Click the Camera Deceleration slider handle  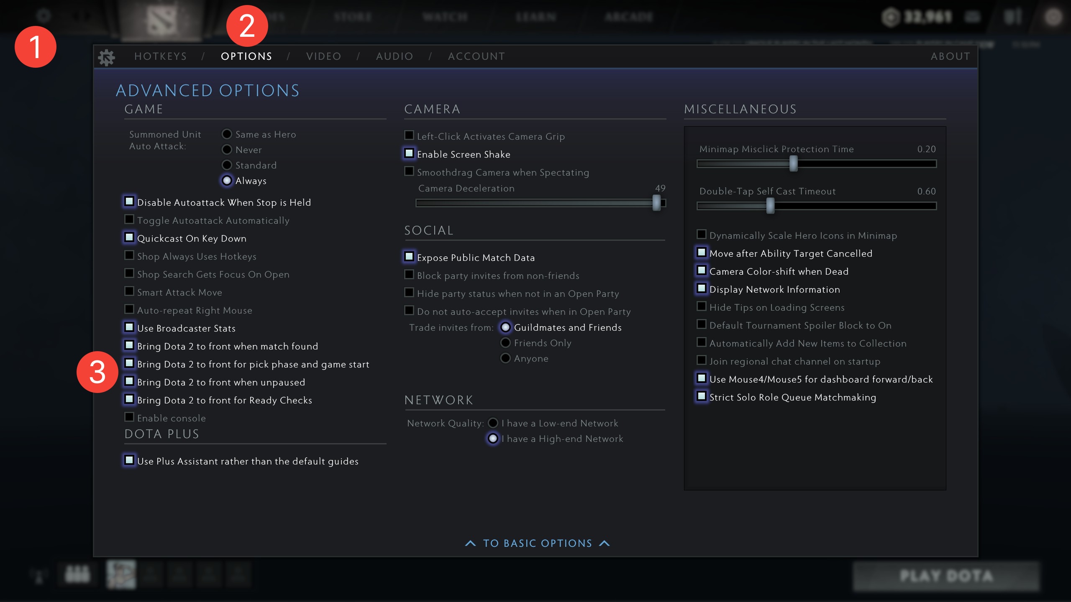point(656,203)
